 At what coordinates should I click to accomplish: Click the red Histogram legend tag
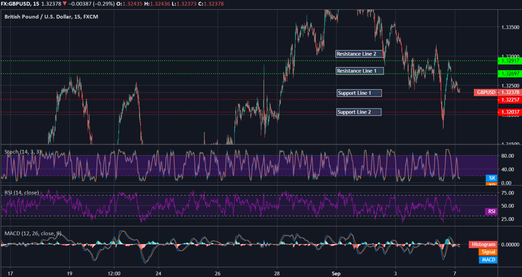coord(483,244)
